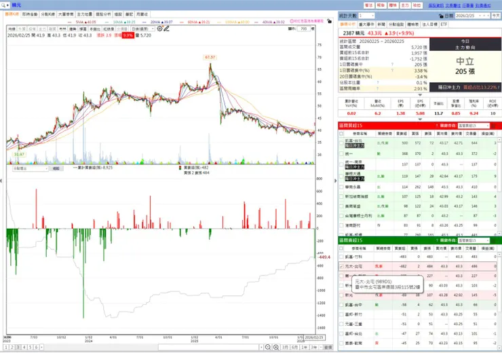Click the 今天 button
The width and height of the screenshot is (502, 353).
point(496,16)
